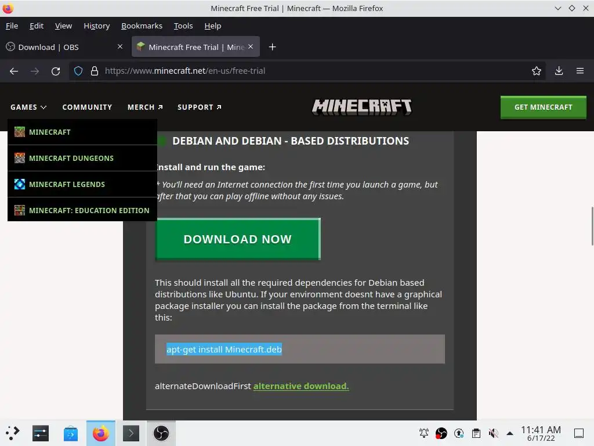
Task: Expand hidden system tray icons
Action: tap(510, 433)
